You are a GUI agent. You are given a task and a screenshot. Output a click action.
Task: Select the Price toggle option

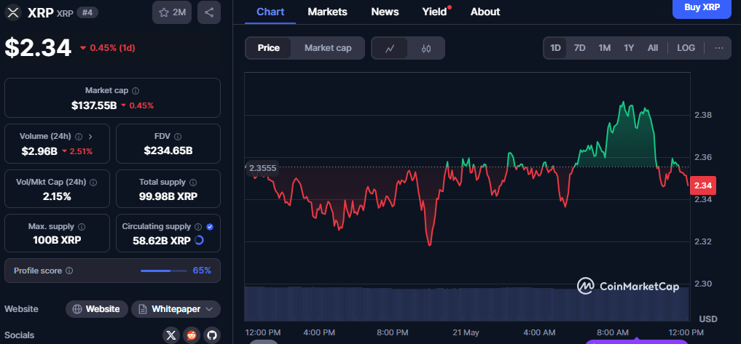click(x=268, y=48)
